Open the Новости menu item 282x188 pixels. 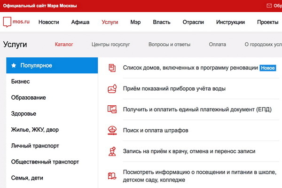[x=49, y=22]
